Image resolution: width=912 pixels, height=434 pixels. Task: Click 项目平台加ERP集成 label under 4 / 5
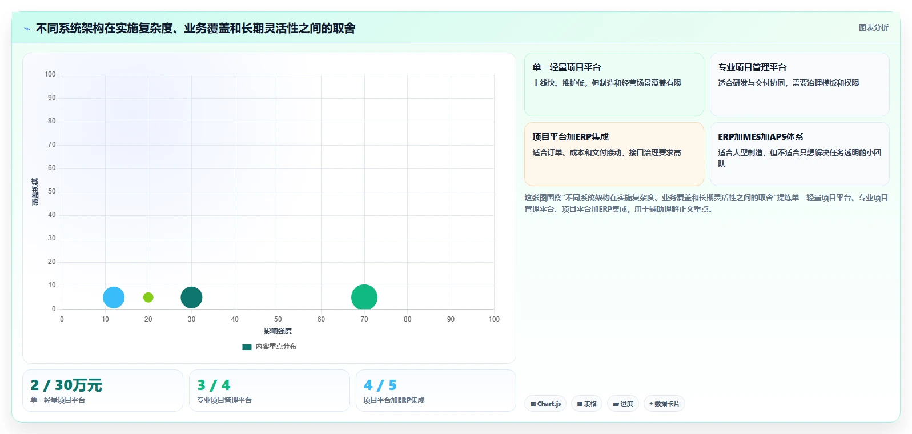click(x=394, y=400)
